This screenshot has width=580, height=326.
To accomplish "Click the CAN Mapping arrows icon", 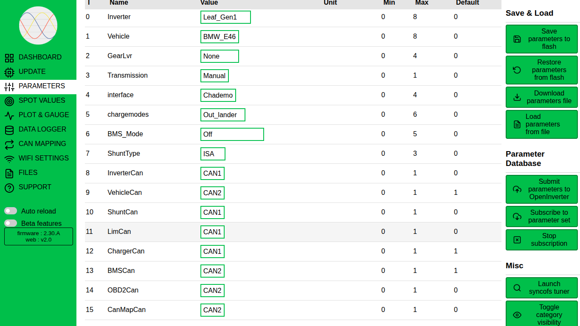I will [x=9, y=144].
